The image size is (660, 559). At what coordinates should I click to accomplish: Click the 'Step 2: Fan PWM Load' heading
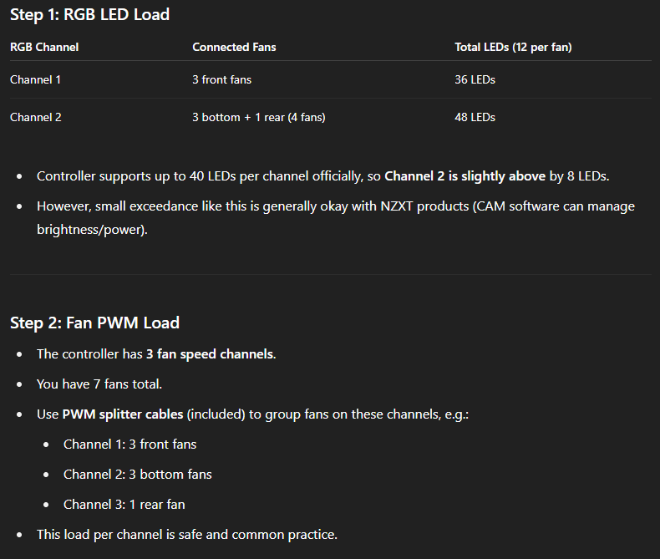(94, 323)
